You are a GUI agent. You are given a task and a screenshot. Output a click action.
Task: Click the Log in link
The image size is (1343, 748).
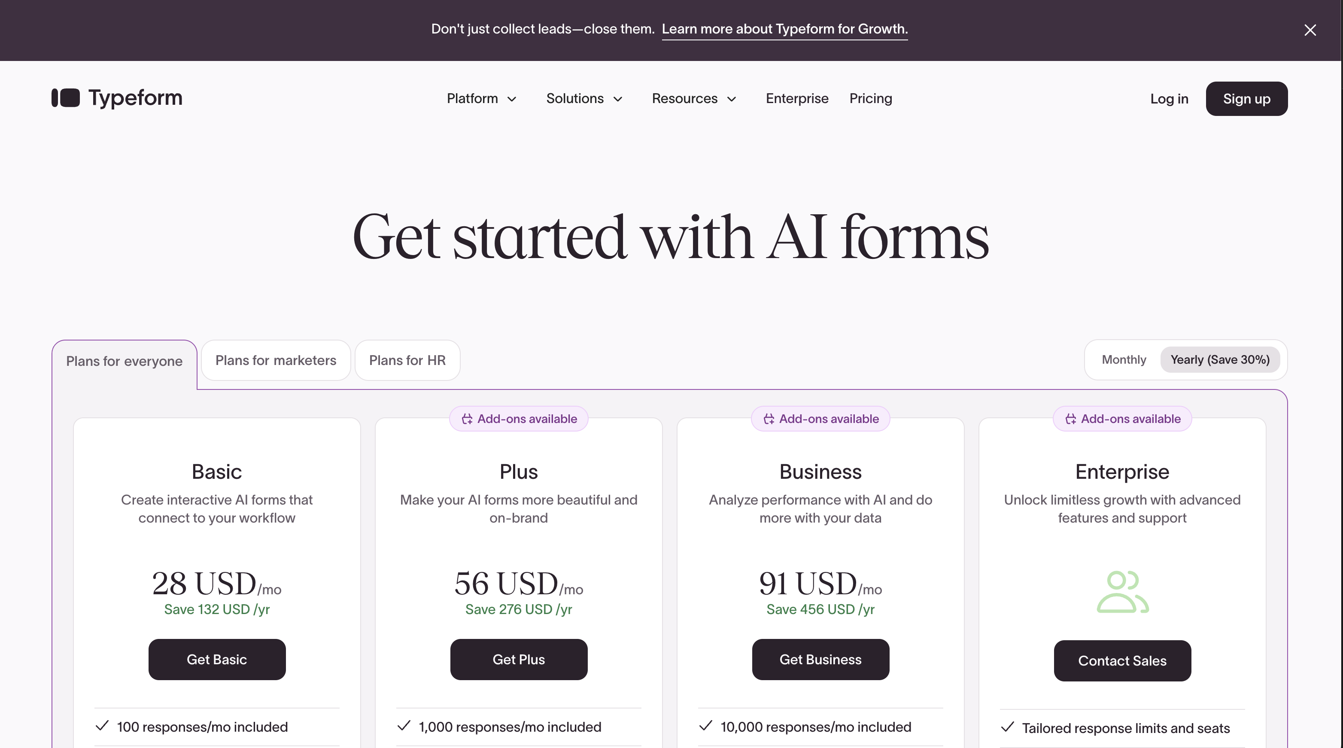click(x=1169, y=98)
